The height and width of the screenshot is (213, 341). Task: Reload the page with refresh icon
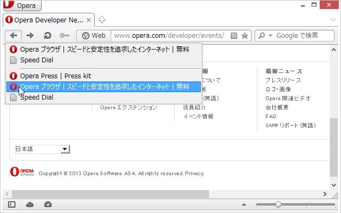pos(47,36)
